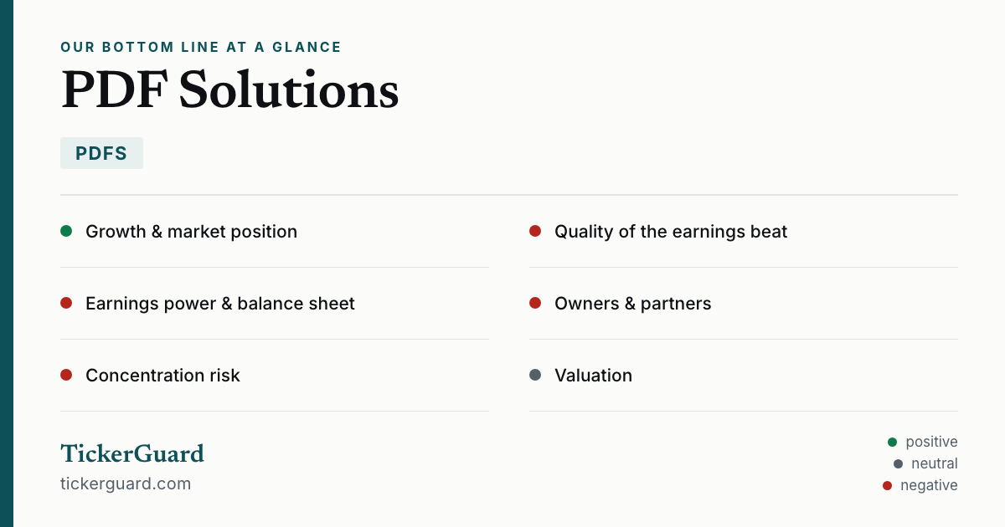Click the red dot beside Concentration risk

coord(66,375)
